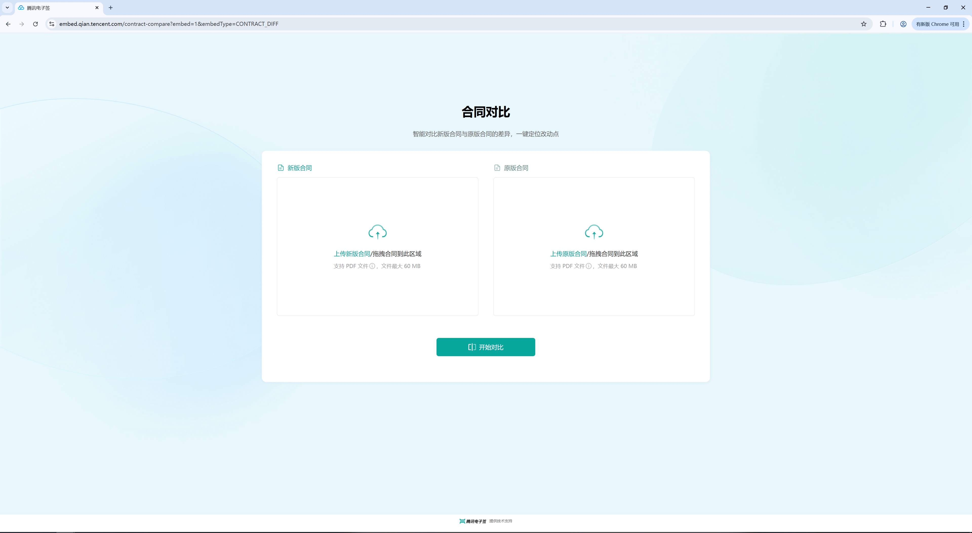Open the Chrome profile avatar icon
Image resolution: width=972 pixels, height=533 pixels.
coord(903,24)
